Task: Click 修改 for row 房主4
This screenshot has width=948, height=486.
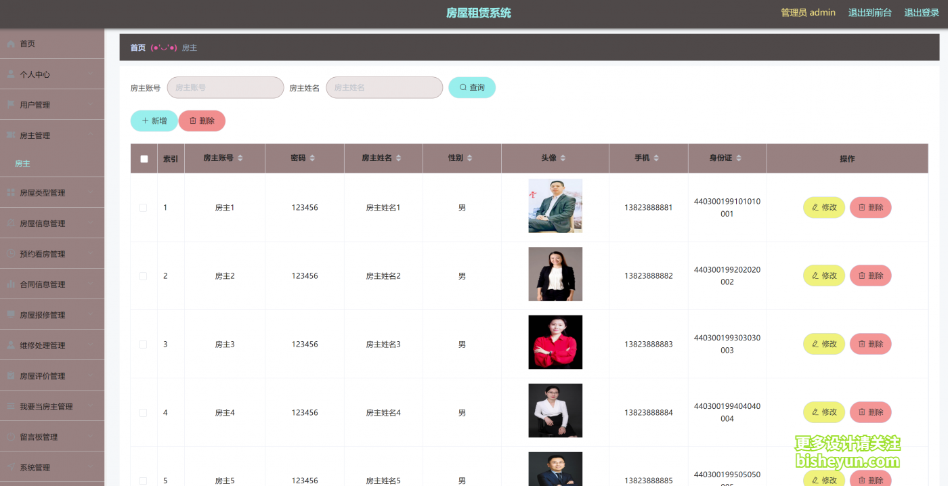Action: click(x=824, y=412)
